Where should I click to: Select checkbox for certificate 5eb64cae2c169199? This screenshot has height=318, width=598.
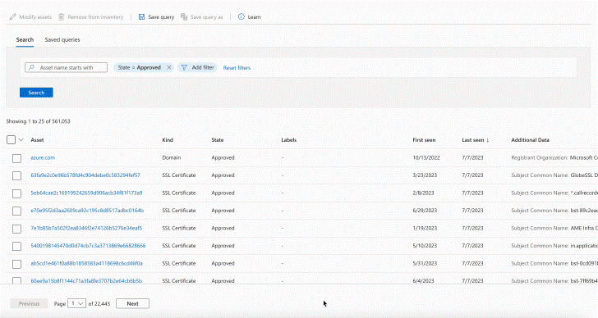click(x=16, y=193)
